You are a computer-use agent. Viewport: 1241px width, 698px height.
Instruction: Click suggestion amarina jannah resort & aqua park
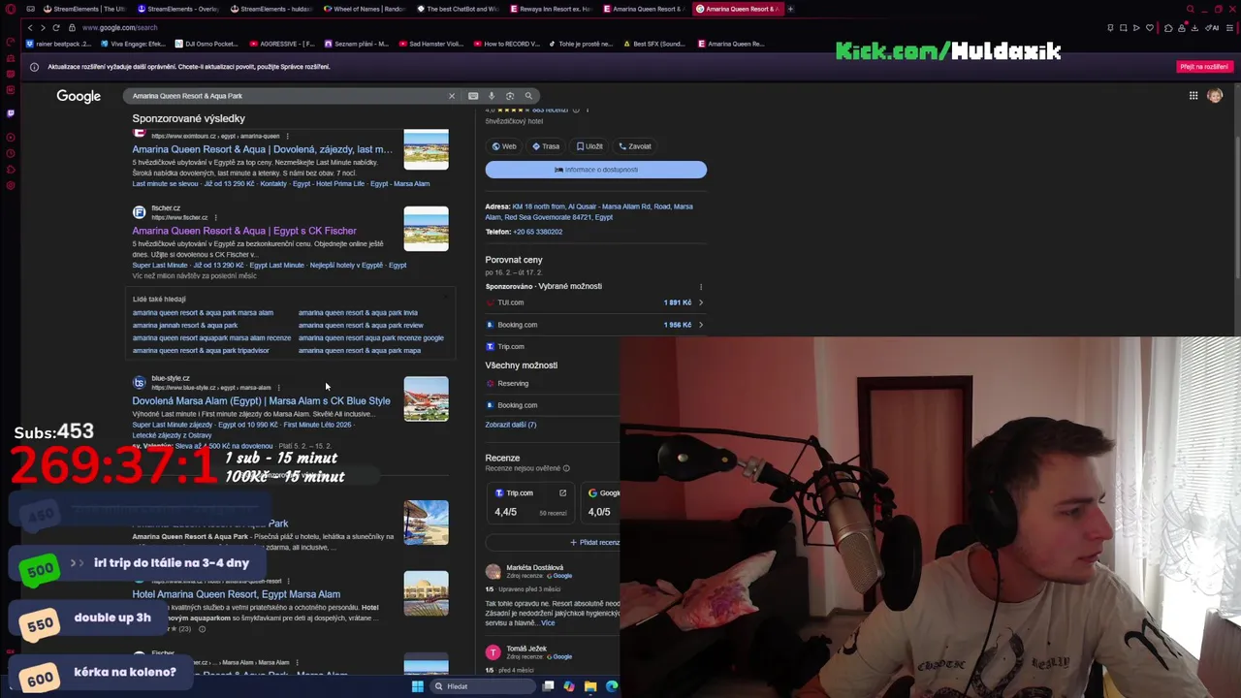pos(185,325)
